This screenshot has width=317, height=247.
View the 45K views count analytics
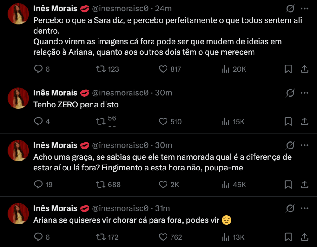[x=234, y=185]
